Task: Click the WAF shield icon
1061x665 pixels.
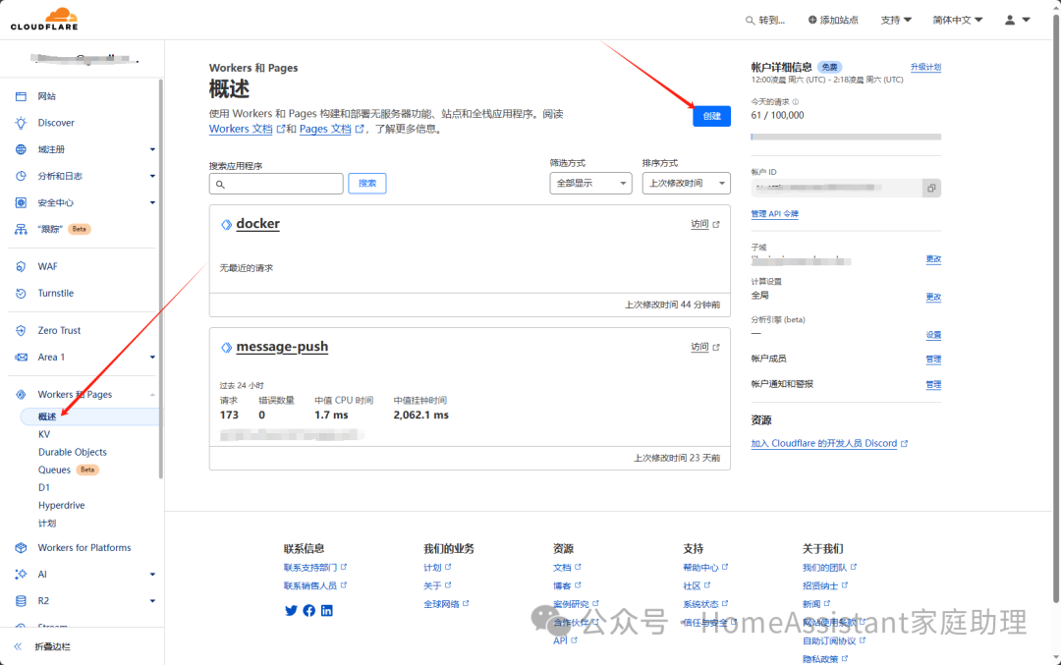Action: click(x=21, y=266)
